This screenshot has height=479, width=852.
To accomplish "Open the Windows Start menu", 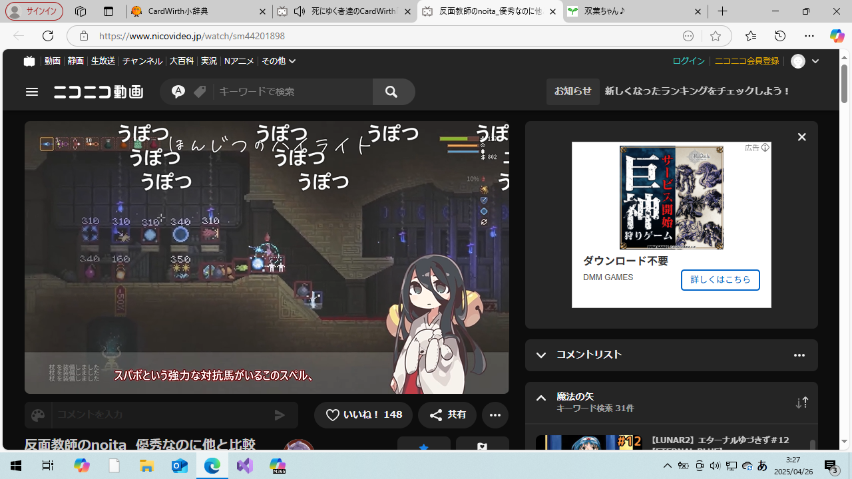I will 16,466.
